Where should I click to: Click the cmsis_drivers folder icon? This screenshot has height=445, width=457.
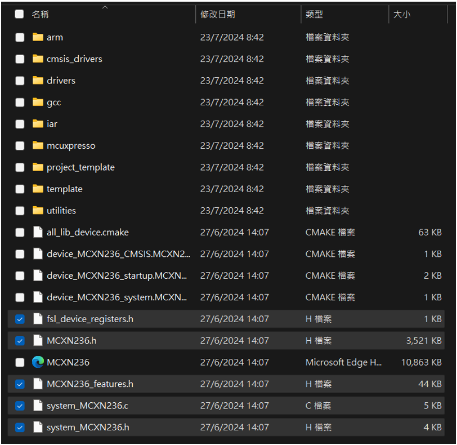38,59
